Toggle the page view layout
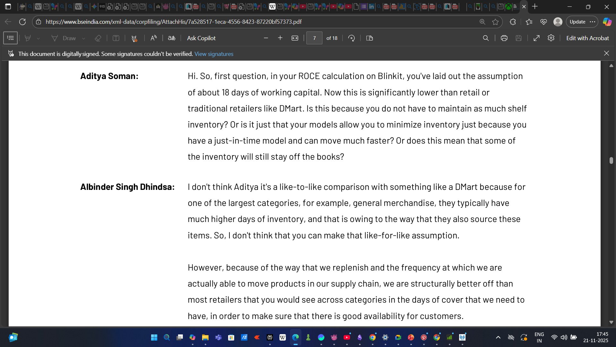 pyautogui.click(x=370, y=38)
